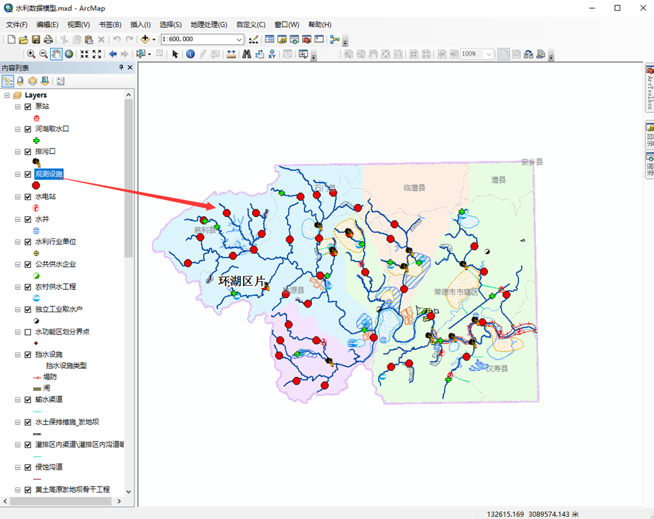Viewport: 654px width, 519px height.
Task: Click the 河湖取水口 green cross symbol
Action: point(36,141)
